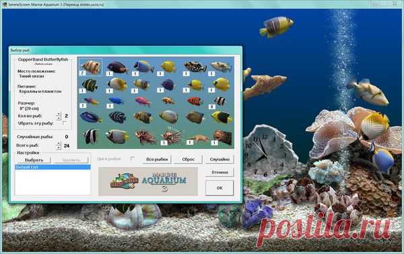Viewport: 404px width, 254px height.
Task: Select the gray angelfish with yellow tail
Action: (x=117, y=136)
